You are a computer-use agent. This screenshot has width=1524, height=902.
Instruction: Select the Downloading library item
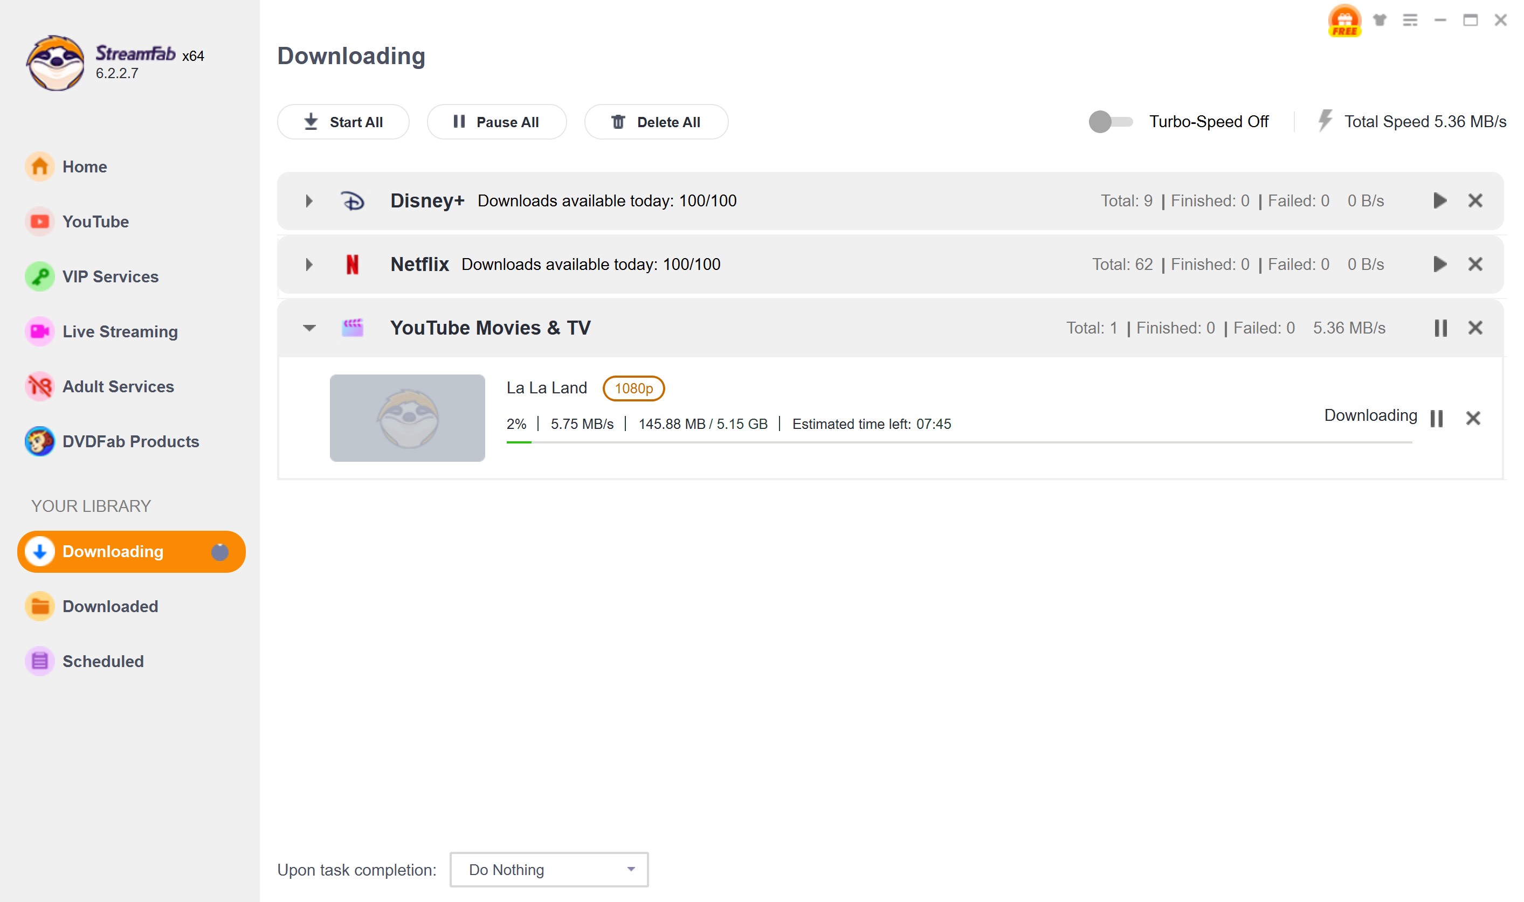click(x=132, y=551)
